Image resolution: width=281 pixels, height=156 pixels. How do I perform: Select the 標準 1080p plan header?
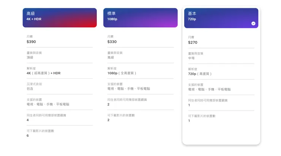point(140,18)
